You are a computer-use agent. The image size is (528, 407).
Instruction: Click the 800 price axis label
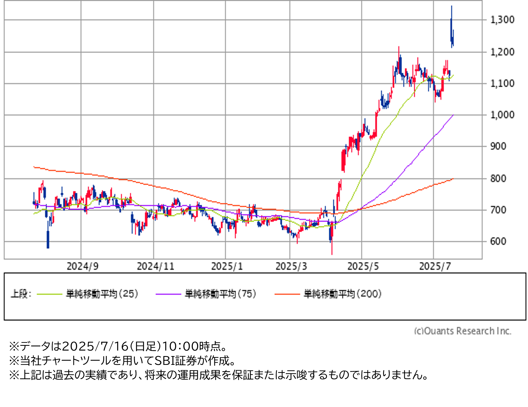point(498,179)
